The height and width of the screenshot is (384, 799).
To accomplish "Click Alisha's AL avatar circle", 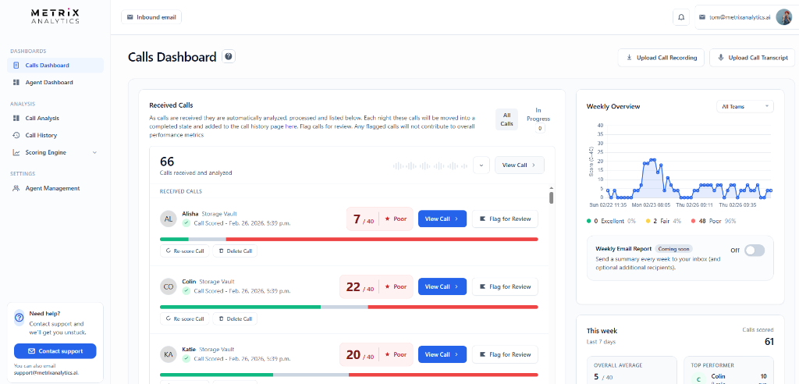I will click(x=169, y=219).
